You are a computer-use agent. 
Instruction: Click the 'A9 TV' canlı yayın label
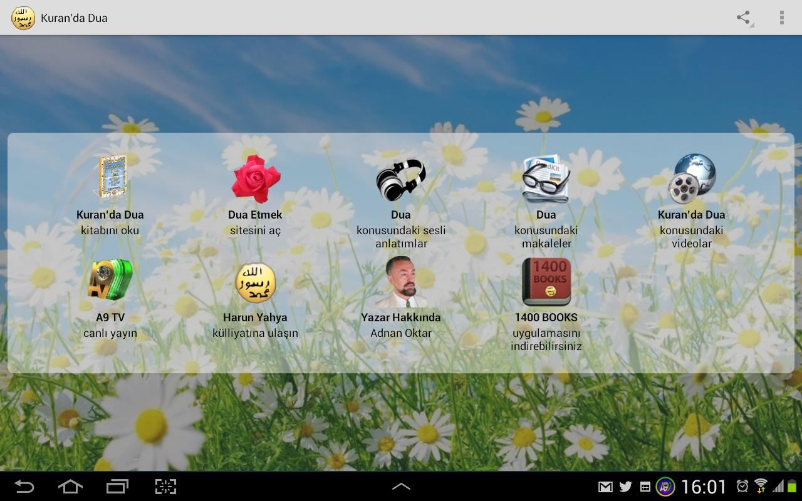(110, 326)
